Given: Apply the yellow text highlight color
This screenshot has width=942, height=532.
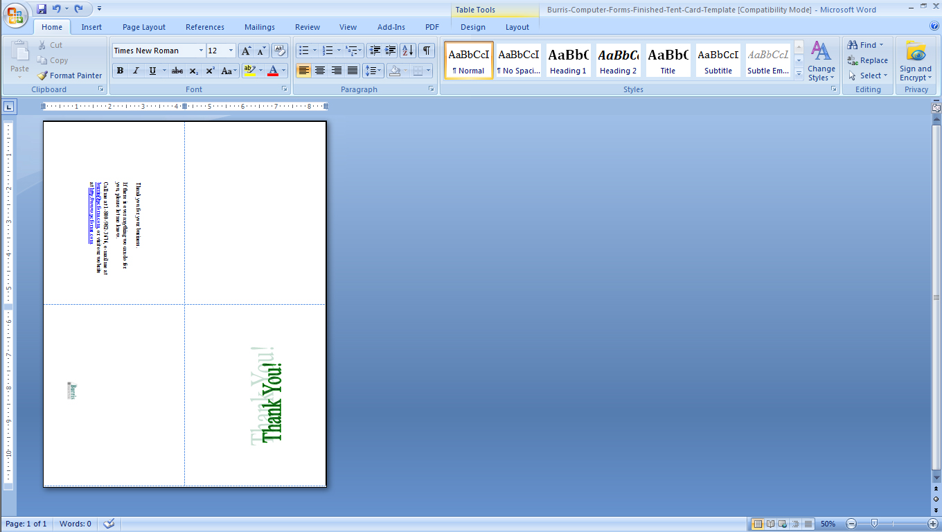Looking at the screenshot, I should pyautogui.click(x=250, y=71).
